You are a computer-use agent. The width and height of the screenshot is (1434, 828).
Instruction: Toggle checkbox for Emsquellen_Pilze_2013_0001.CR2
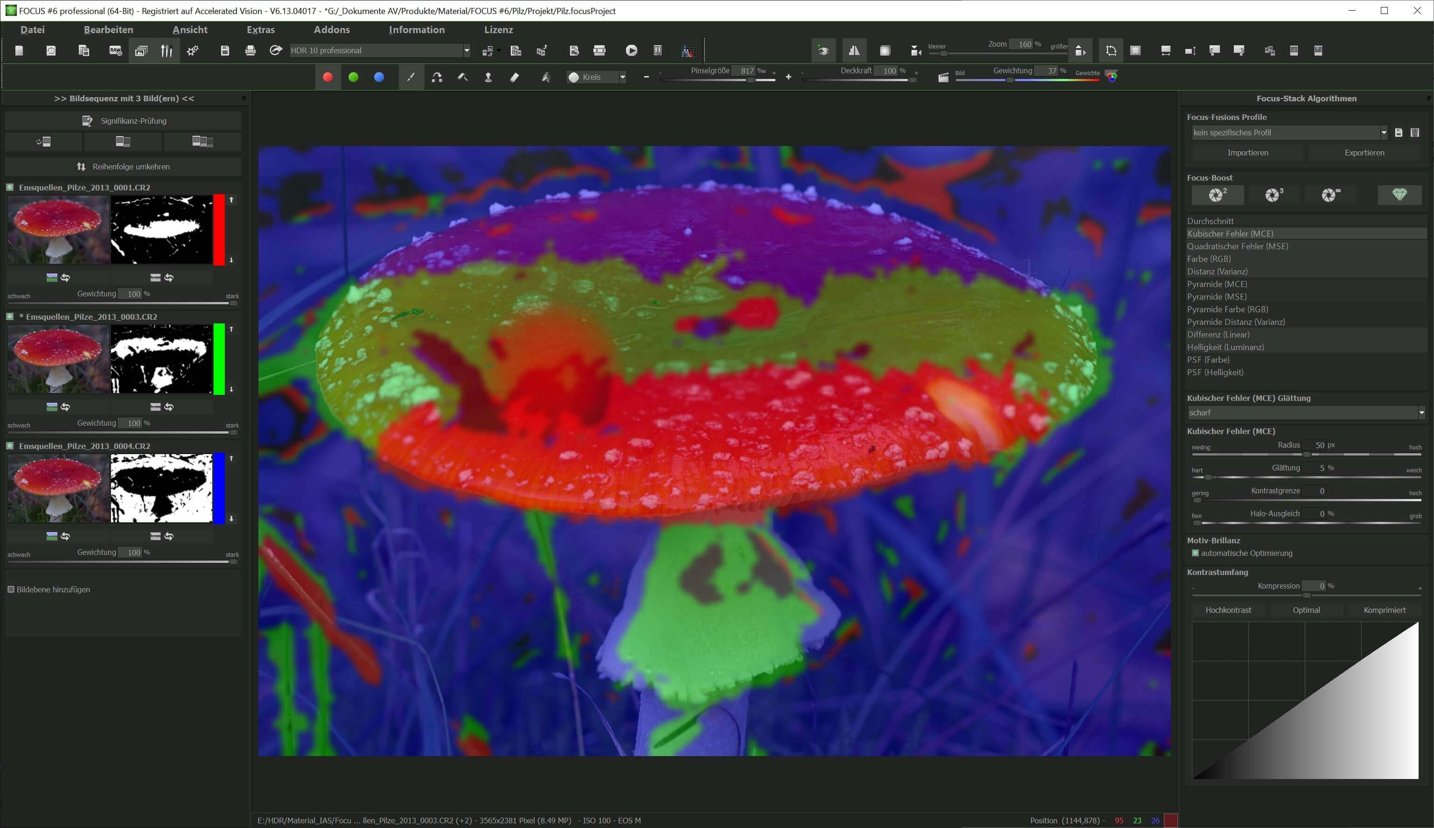coord(10,187)
